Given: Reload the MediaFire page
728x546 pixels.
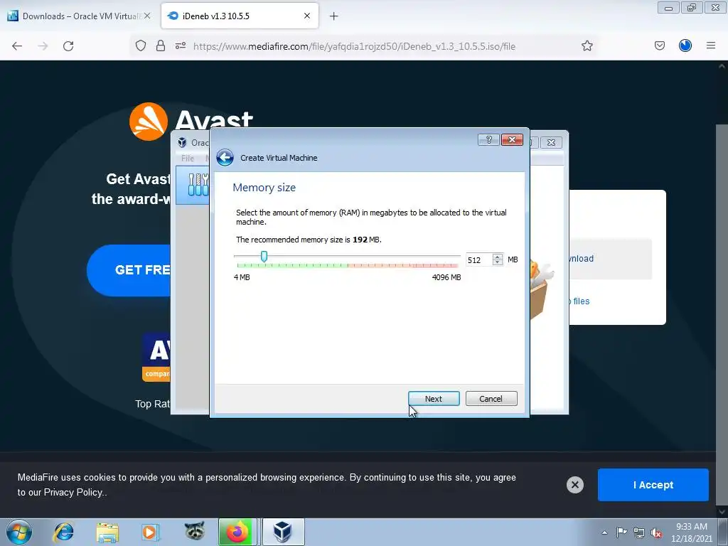Looking at the screenshot, I should 68,46.
